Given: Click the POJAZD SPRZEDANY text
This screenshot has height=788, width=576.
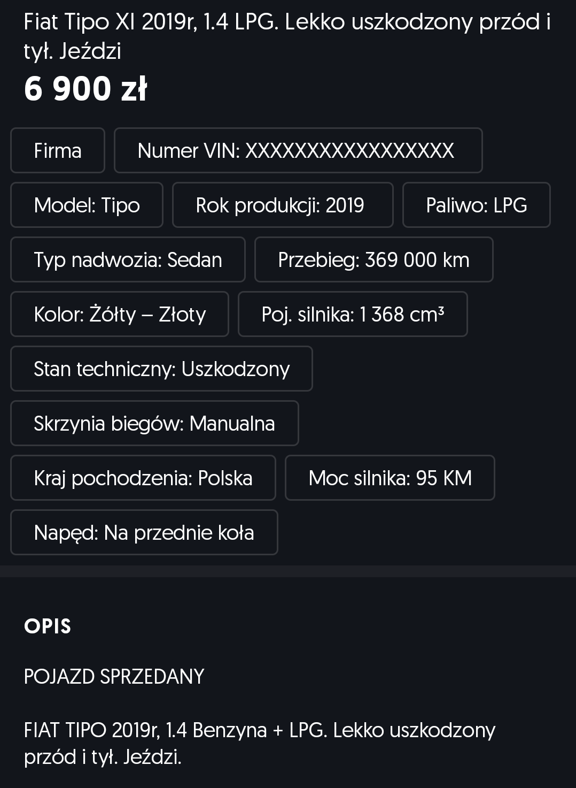Looking at the screenshot, I should coord(114,677).
